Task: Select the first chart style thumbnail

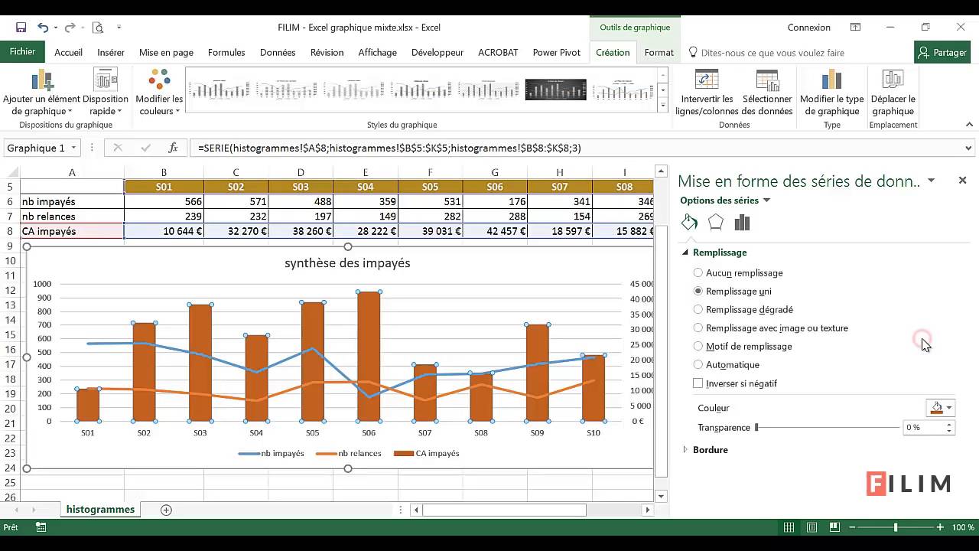Action: click(219, 90)
